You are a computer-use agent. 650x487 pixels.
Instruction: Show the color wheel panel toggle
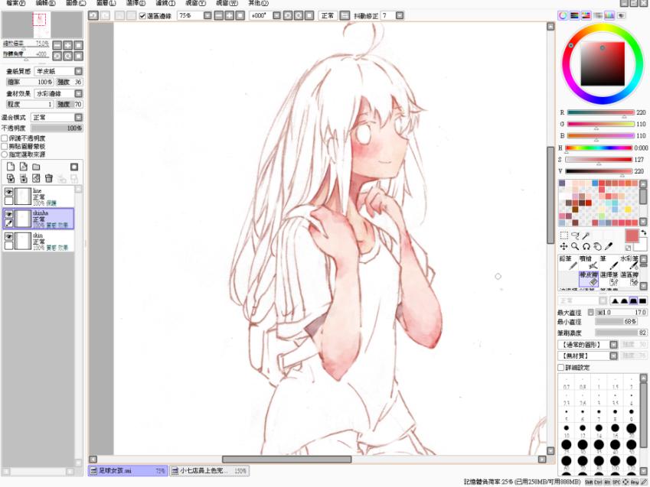click(x=563, y=15)
